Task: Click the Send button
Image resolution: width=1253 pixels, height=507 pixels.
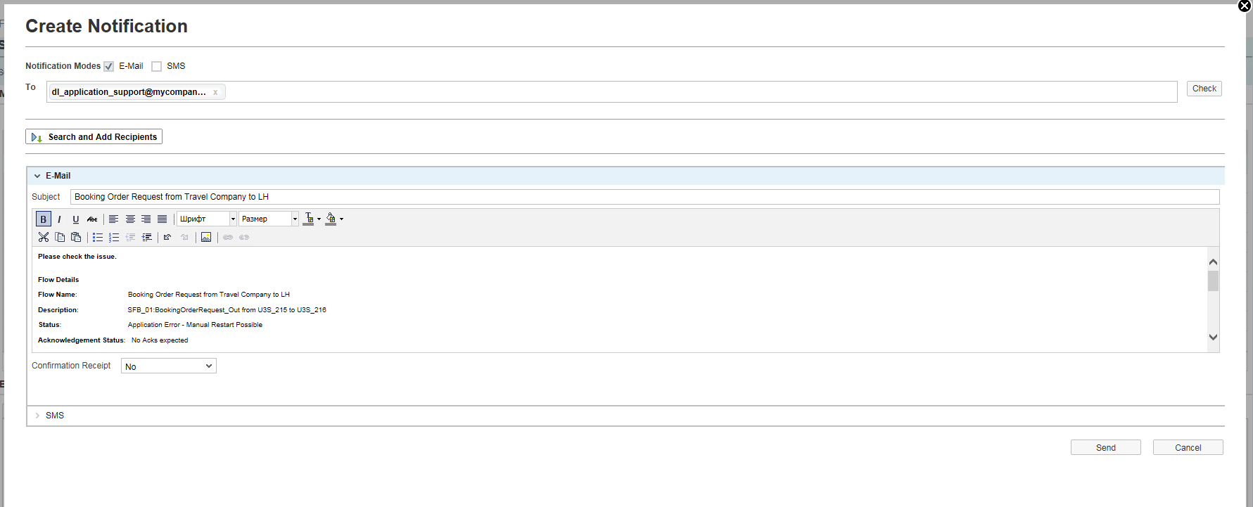Action: [1105, 448]
